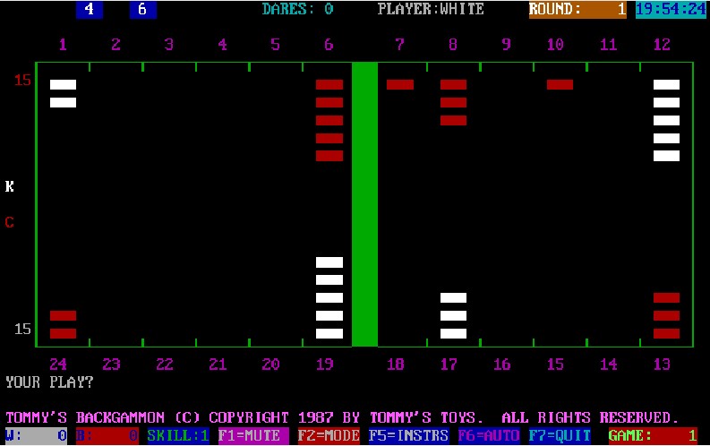This screenshot has height=446, width=710.
Task: Pick the top white checker on point 19
Action: pos(329,262)
